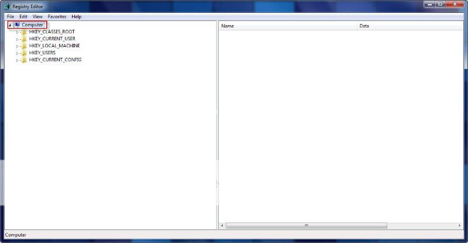
Task: Select the Computer tree label
Action: 33,25
